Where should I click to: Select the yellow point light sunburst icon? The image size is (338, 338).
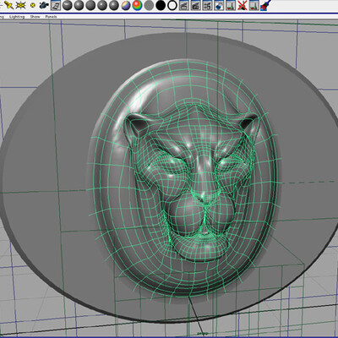tap(20, 5)
